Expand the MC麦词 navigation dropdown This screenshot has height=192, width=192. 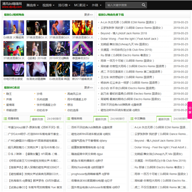81,5
